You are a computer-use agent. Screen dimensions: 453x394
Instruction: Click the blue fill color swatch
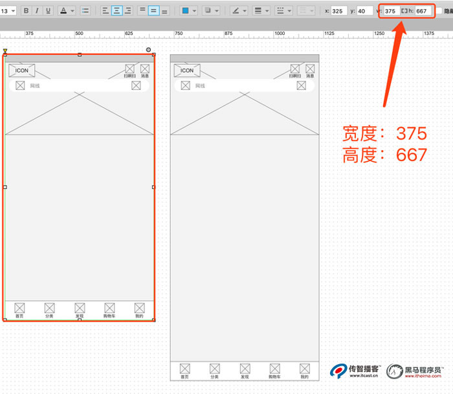pos(186,11)
